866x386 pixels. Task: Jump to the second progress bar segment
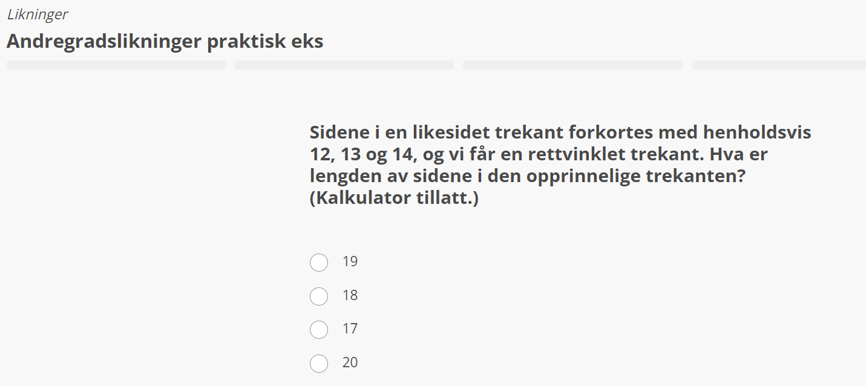coord(344,65)
